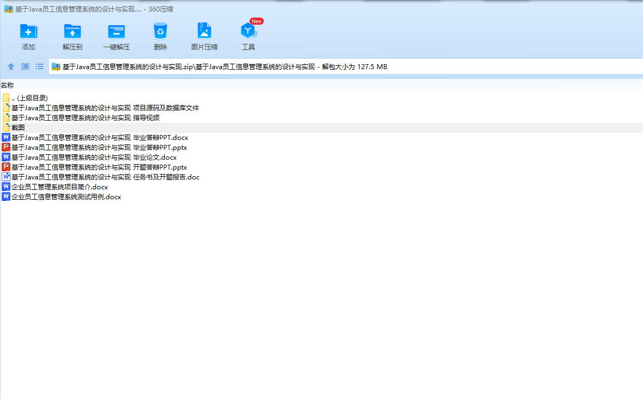
Task: Open the 工具 (Tools) icon with New badge
Action: [248, 30]
